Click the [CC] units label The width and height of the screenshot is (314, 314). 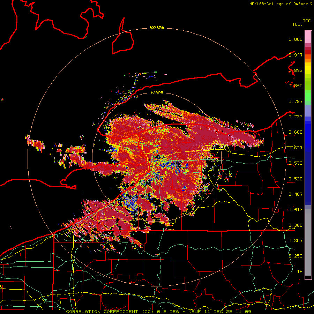298,24
